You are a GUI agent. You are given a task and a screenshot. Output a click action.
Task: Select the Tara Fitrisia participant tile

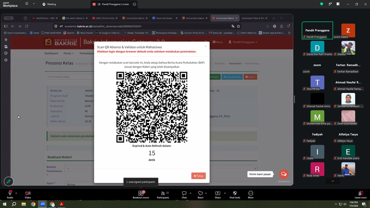pyautogui.click(x=317, y=83)
